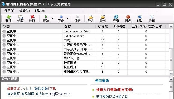Click task list scrollbar up arrow
The image size is (174, 99).
(x=171, y=26)
